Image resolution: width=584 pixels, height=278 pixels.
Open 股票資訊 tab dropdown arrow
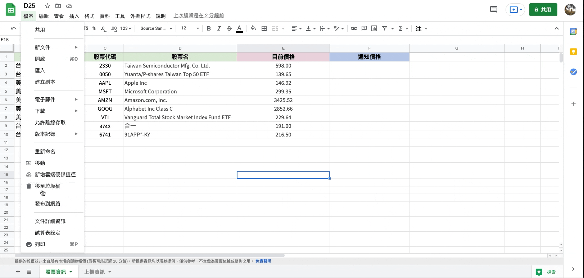[x=71, y=272]
